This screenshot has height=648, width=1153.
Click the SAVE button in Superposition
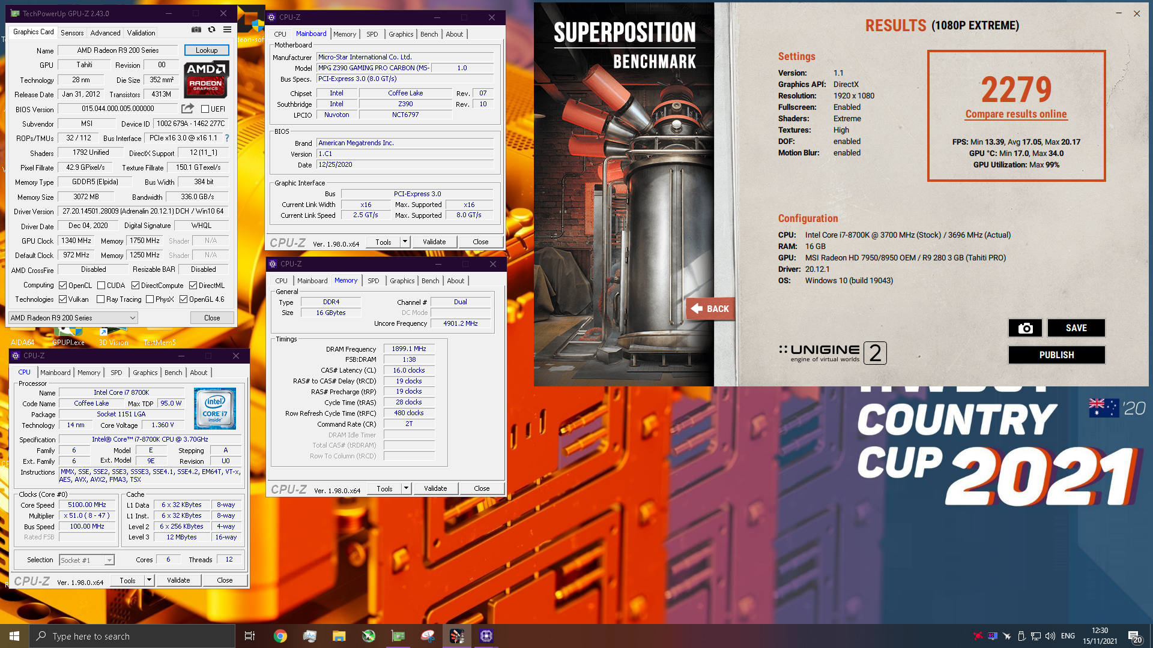tap(1076, 328)
